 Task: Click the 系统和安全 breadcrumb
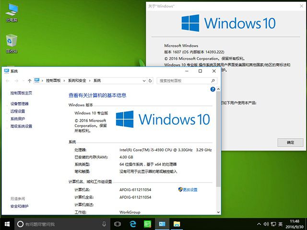point(77,80)
